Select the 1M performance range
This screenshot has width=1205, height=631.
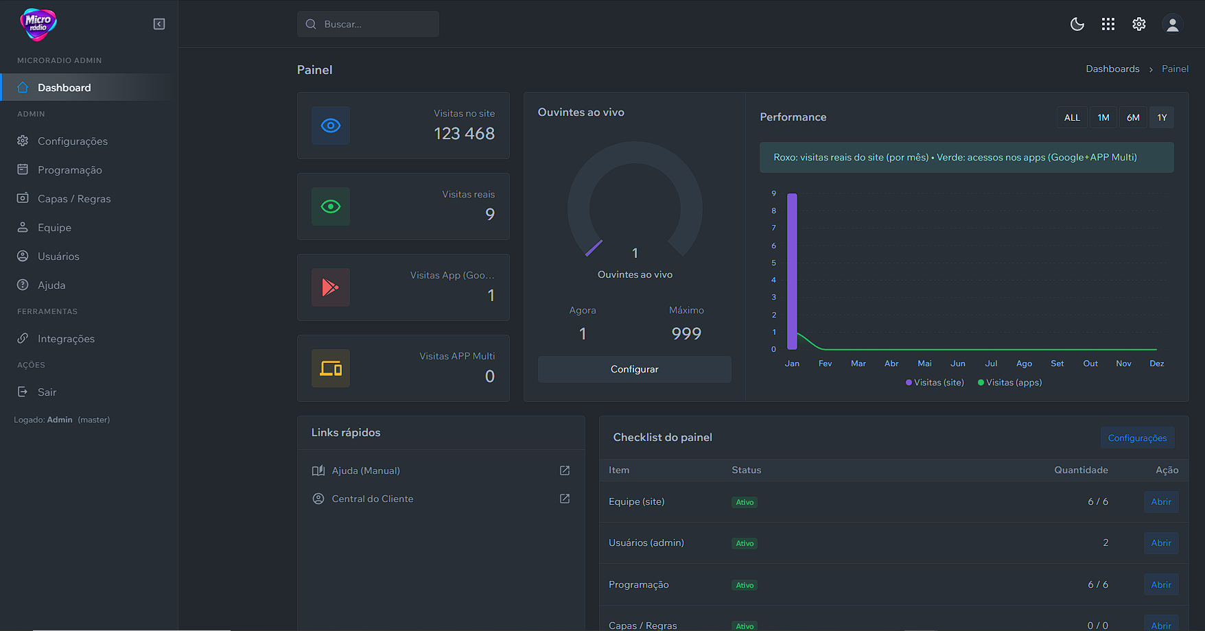[1103, 117]
